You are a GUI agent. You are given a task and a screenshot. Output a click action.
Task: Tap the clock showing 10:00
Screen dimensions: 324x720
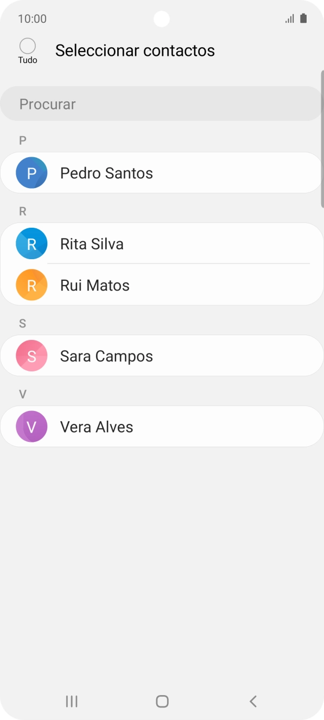(x=31, y=18)
